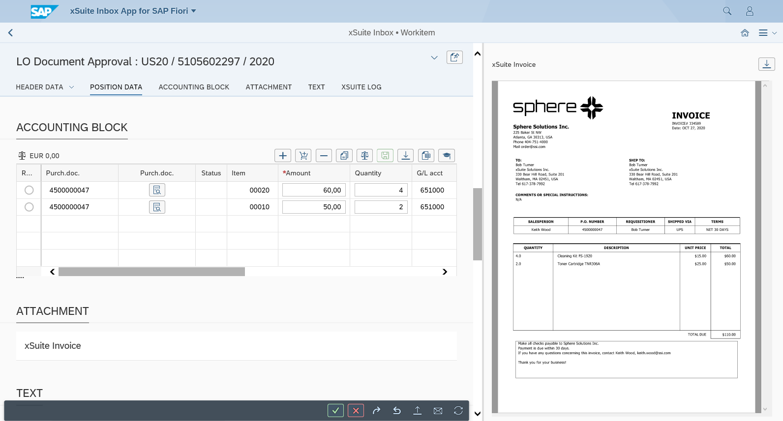Viewport: 783px width, 421px height.
Task: Click the balance scales toolbar button
Action: [364, 156]
